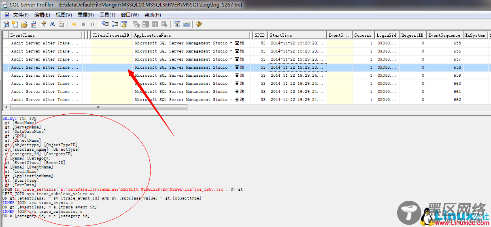Click the ClientProcessID column header

pyautogui.click(x=111, y=35)
